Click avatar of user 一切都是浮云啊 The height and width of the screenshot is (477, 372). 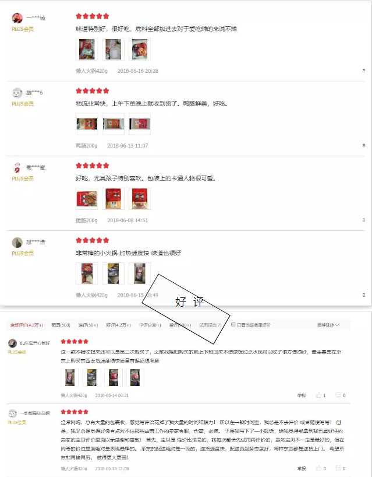12,413
